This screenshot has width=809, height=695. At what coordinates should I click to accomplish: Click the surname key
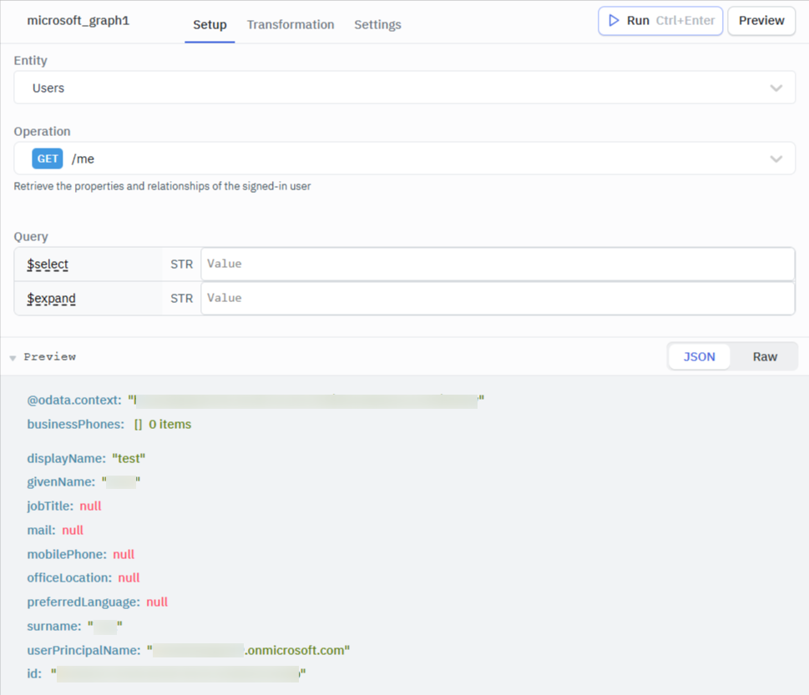pyautogui.click(x=53, y=627)
